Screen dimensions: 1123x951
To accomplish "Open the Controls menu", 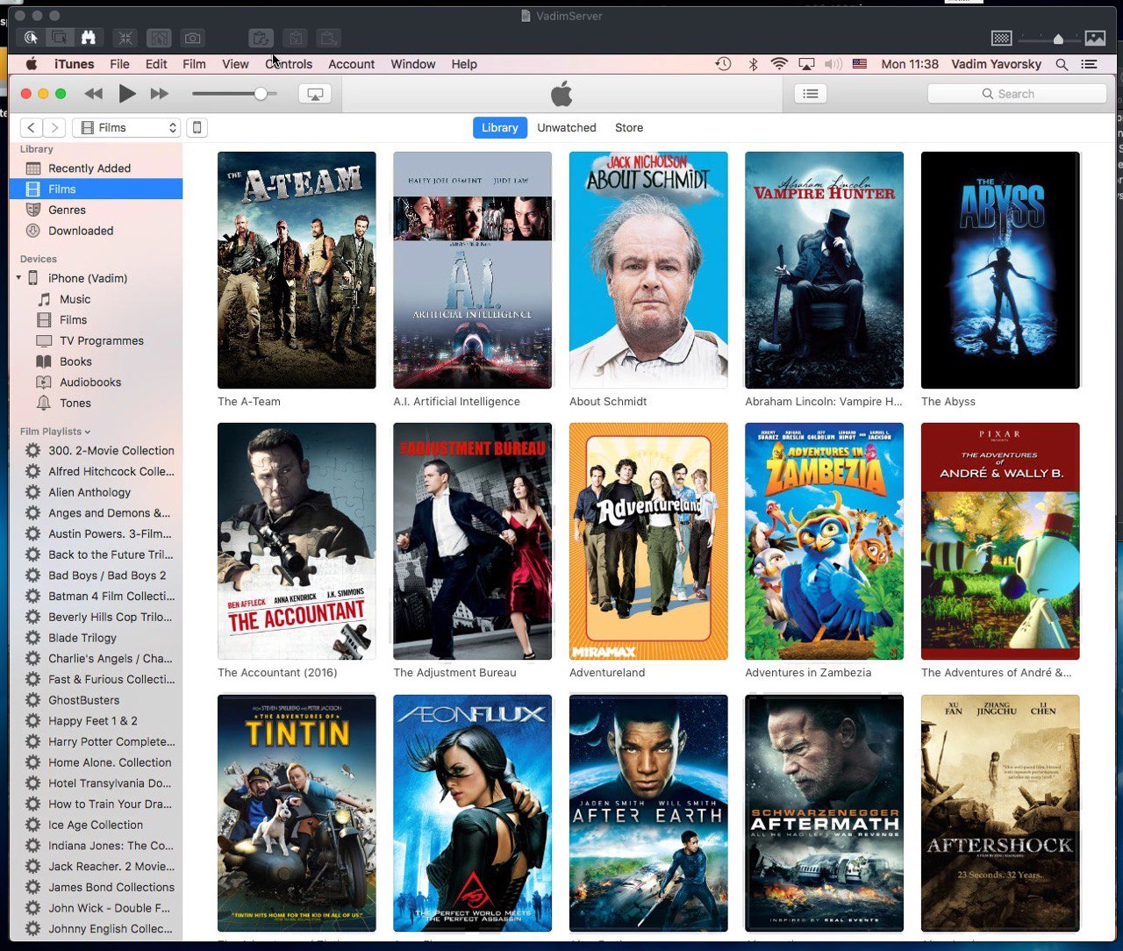I will [289, 64].
